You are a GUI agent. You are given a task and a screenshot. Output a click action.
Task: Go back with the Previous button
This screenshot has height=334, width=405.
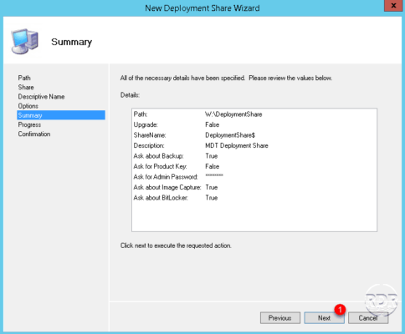point(280,318)
